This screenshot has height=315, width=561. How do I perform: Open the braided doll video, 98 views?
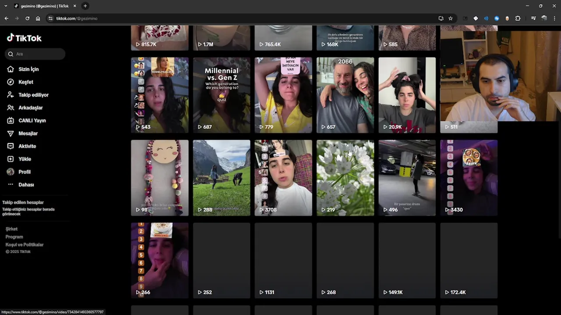(160, 178)
